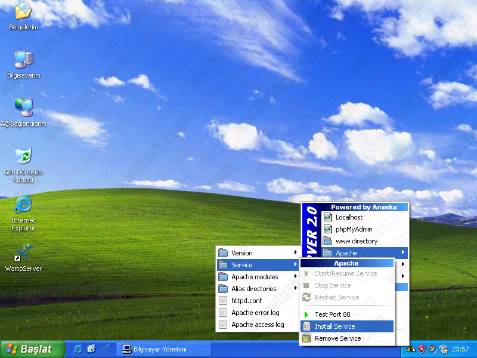Click the volume speaker tray icon
Viewport: 477px width, 358px height.
432,349
